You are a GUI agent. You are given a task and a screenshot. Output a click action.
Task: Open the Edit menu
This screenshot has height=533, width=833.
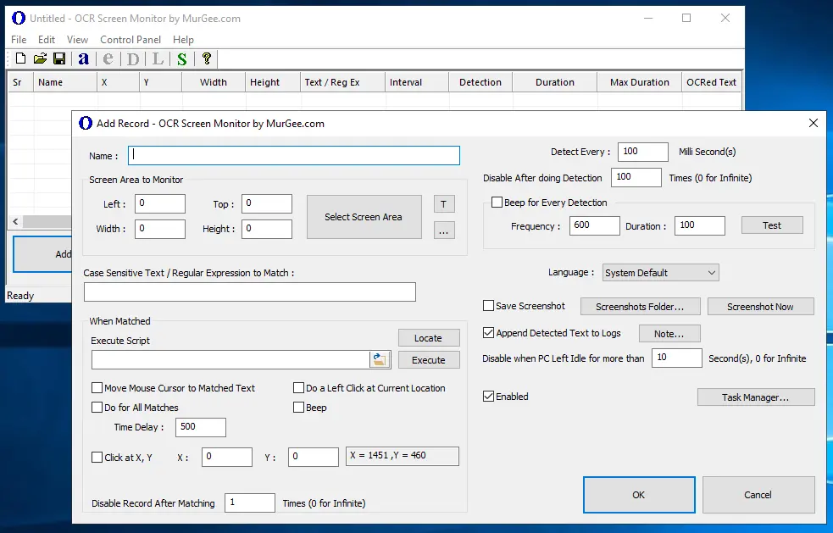click(x=47, y=40)
